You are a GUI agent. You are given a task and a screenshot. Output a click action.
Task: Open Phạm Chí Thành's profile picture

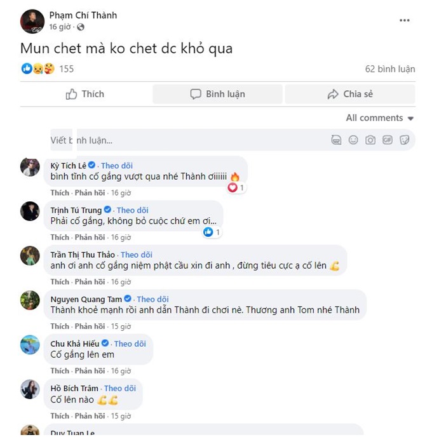click(32, 22)
